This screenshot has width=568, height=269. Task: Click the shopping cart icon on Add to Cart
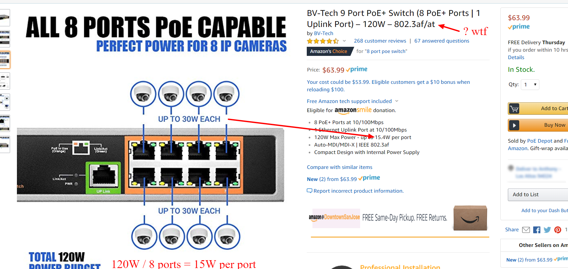[514, 109]
